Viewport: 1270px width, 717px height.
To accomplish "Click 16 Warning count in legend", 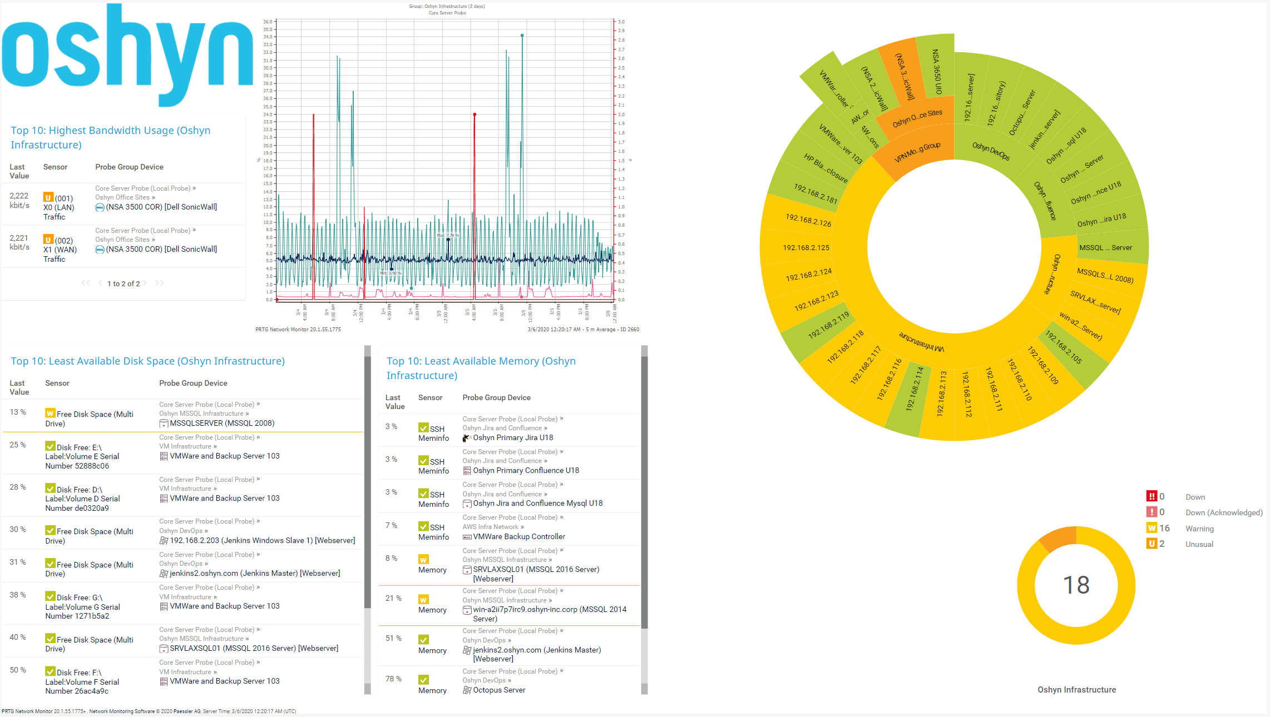I will pos(1164,528).
